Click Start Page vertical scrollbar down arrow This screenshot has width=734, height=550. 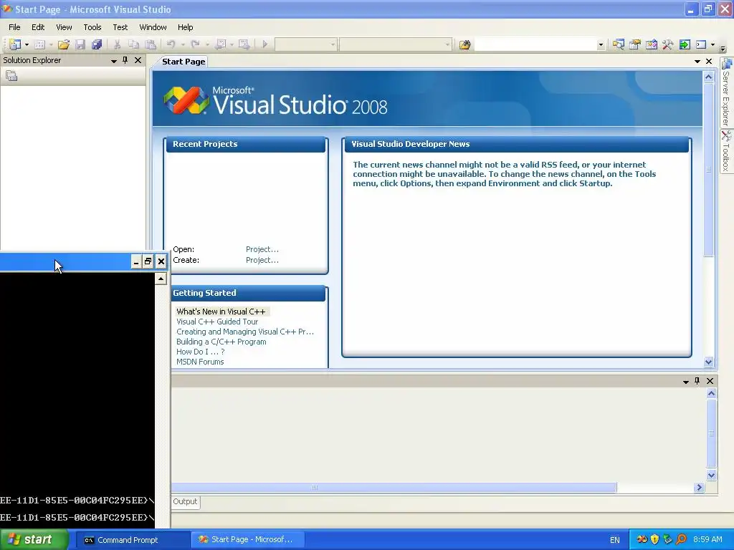[708, 362]
